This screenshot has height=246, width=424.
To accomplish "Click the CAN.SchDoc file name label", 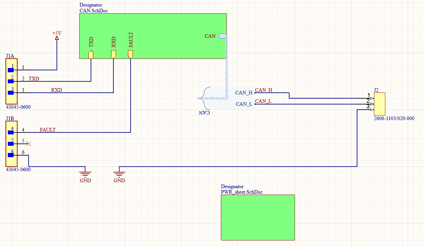I will pos(94,10).
